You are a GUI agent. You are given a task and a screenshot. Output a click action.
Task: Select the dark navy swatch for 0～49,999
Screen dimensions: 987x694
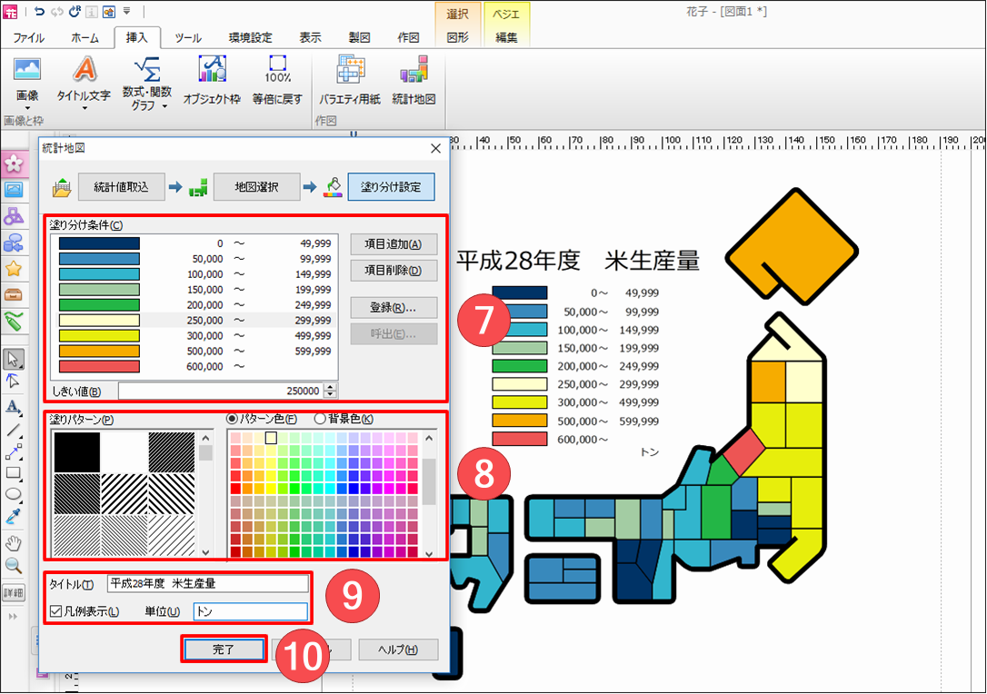(x=99, y=243)
